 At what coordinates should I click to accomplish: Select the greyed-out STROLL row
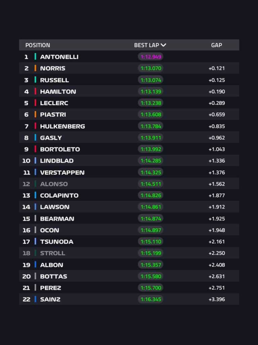[x=129, y=253]
